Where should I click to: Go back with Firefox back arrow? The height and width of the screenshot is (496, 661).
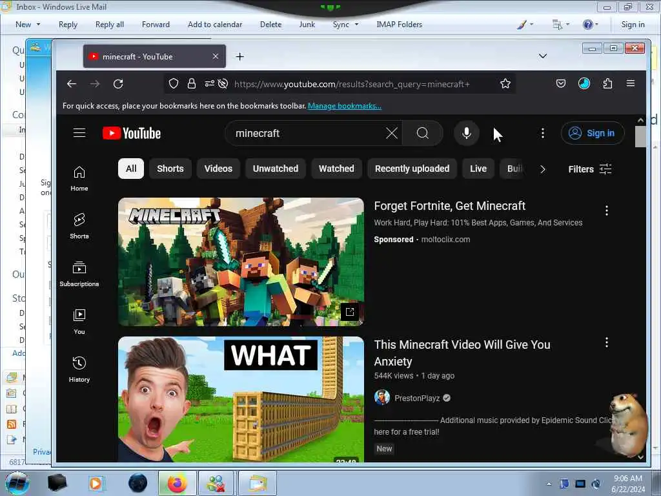pos(72,83)
